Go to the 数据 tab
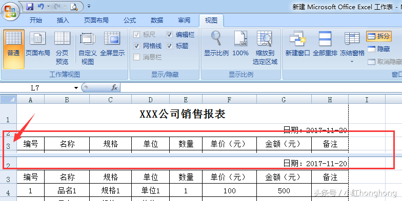This screenshot has height=201, width=402. [x=157, y=20]
